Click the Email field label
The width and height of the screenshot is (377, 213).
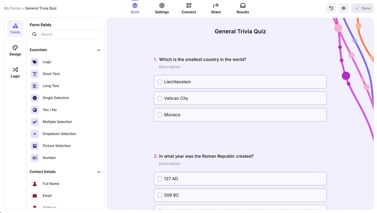(x=47, y=196)
